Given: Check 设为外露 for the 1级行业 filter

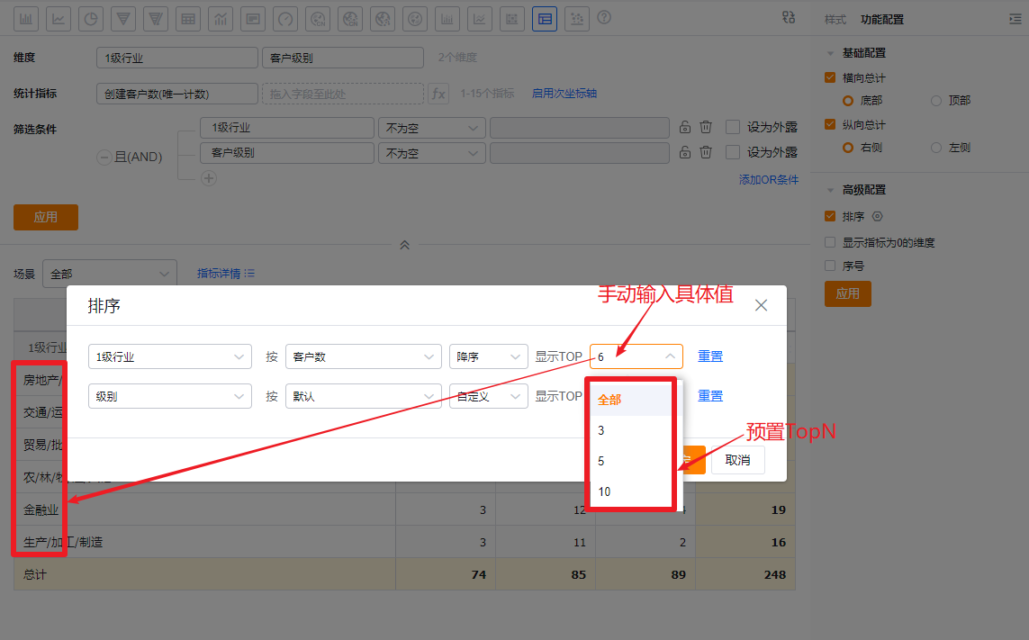Looking at the screenshot, I should pyautogui.click(x=733, y=127).
